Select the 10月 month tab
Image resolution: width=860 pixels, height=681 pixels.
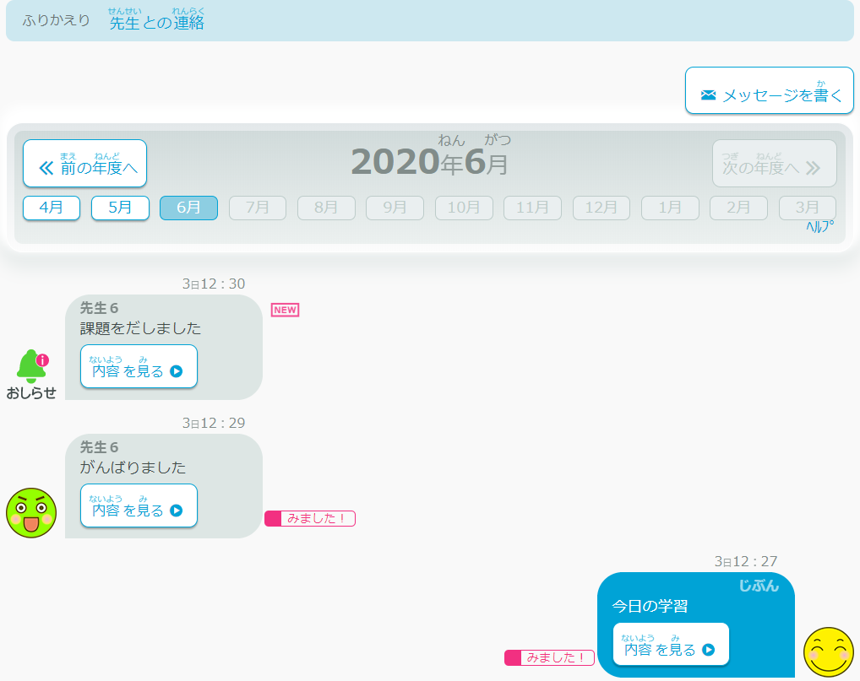coord(464,208)
